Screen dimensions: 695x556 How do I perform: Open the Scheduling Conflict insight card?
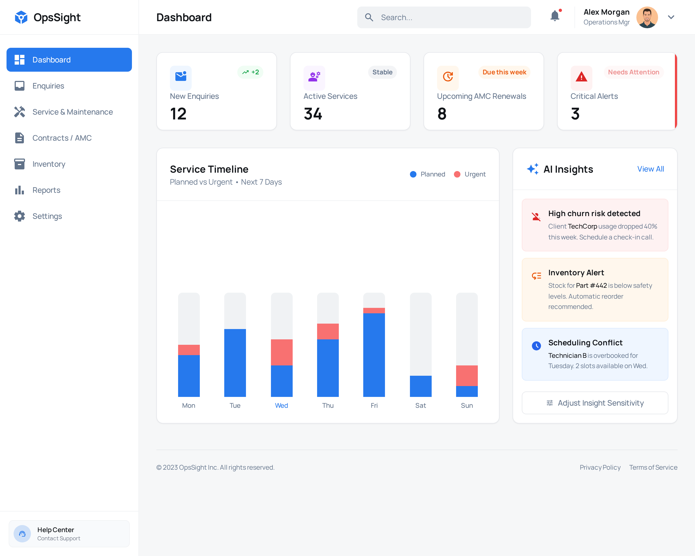click(x=595, y=354)
